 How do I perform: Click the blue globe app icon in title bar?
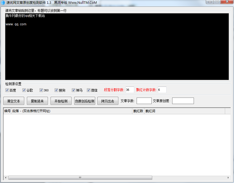(x=3, y=3)
